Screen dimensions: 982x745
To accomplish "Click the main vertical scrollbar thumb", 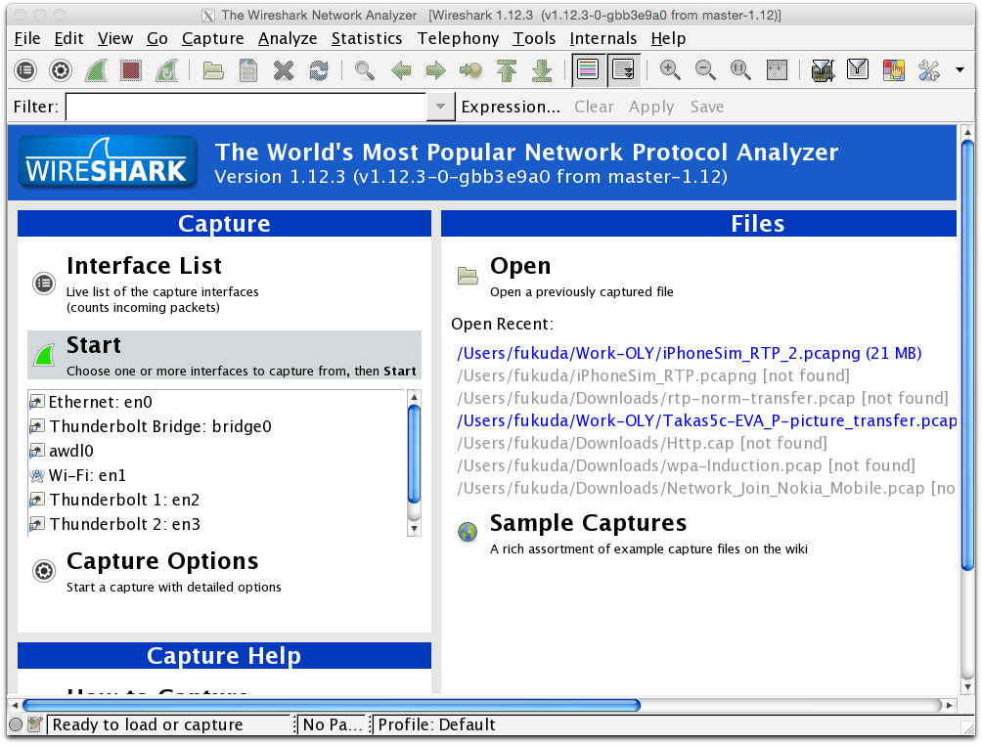I will point(967,355).
